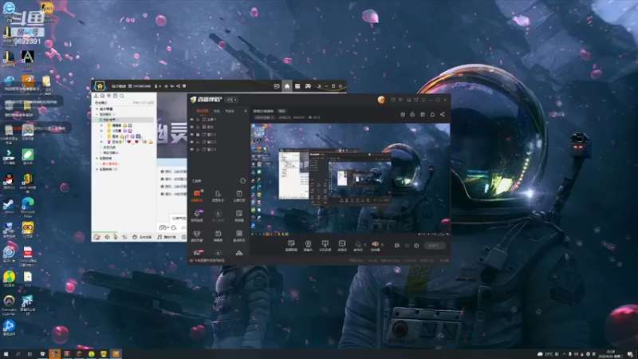Image resolution: width=638 pixels, height=359 pixels.
Task: Open streaming settings gear icon
Action: [416, 246]
